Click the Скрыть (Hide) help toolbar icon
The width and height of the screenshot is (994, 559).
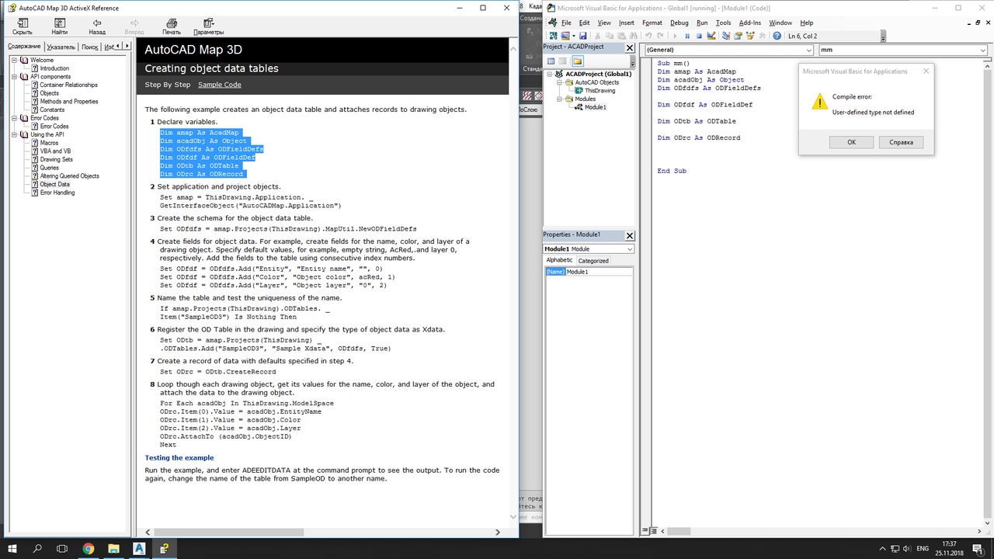coord(22,27)
